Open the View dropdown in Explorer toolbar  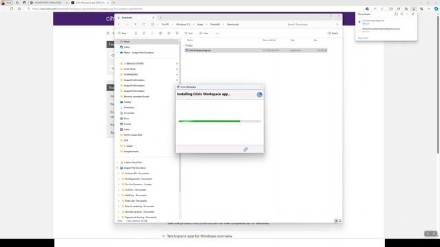205,34
